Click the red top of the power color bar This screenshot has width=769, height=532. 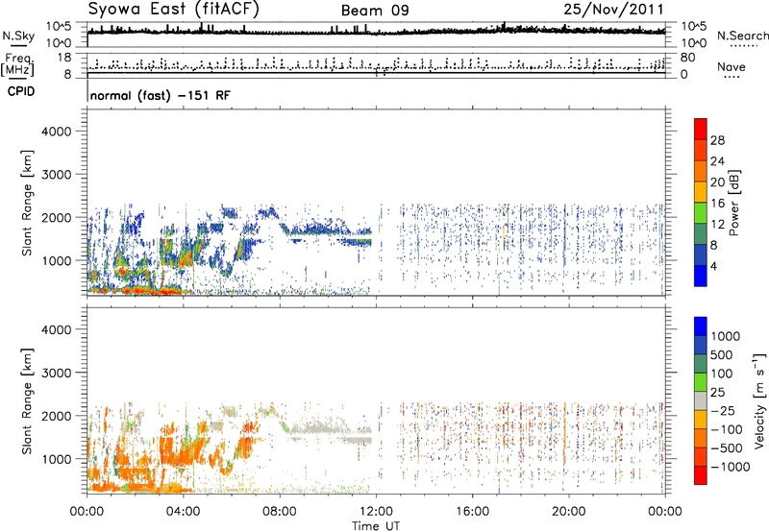701,129
